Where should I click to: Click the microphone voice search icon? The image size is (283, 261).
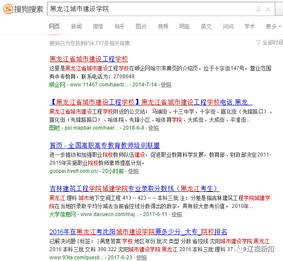pos(258,9)
